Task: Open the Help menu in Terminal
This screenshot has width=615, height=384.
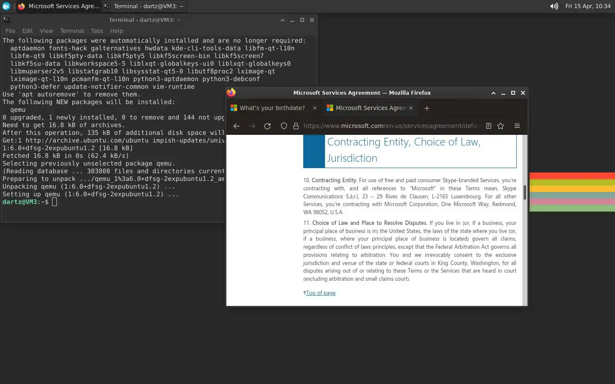Action: coord(116,31)
